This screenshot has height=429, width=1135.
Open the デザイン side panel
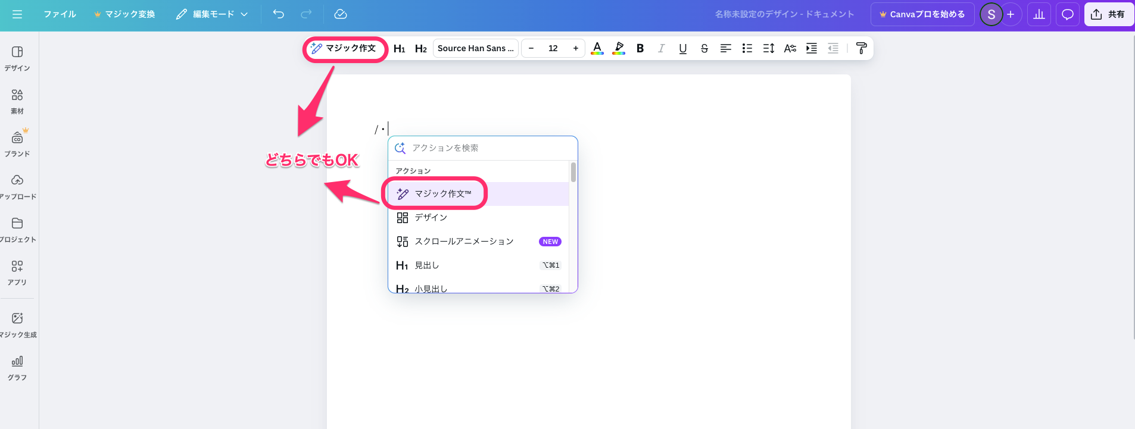(x=17, y=59)
